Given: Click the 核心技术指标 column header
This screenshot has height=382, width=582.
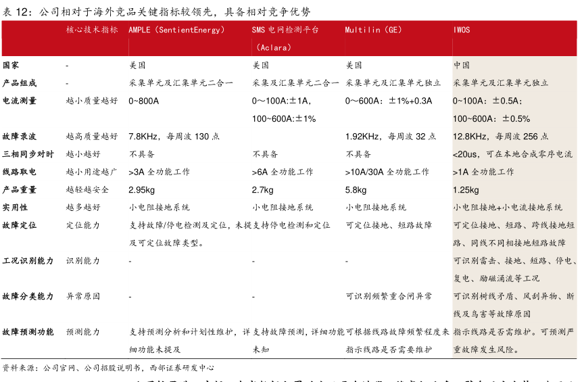Looking at the screenshot, I should (x=92, y=30).
